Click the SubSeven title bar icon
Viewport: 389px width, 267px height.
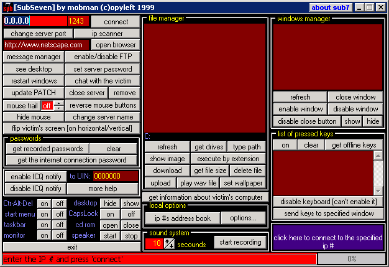(x=7, y=7)
